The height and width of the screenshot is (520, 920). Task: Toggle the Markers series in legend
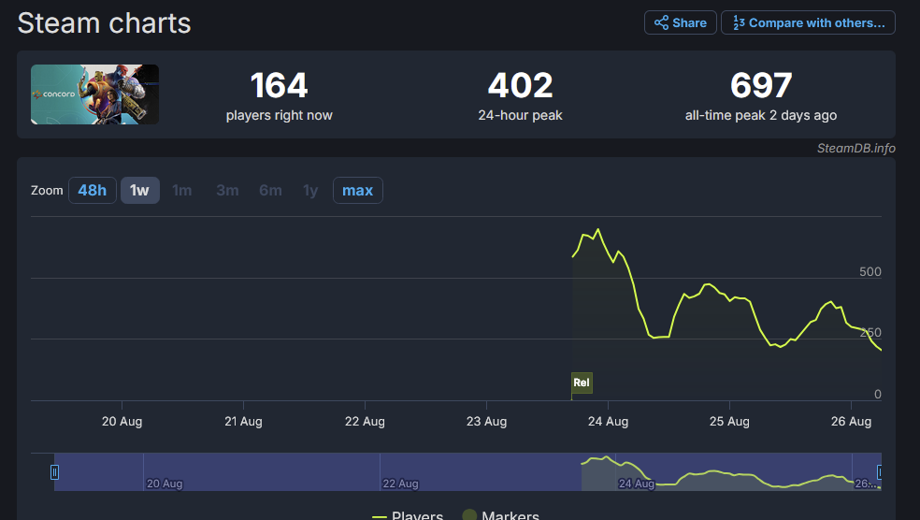pyautogui.click(x=500, y=515)
